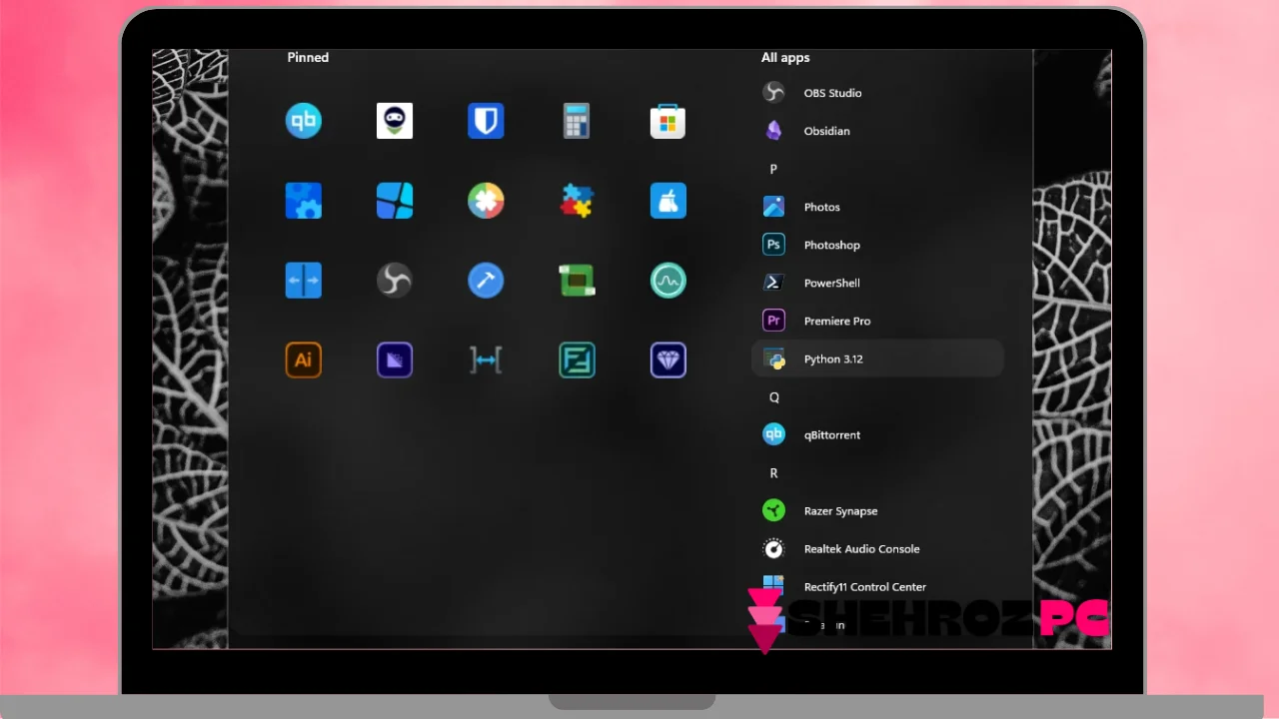This screenshot has width=1279, height=719.
Task: Launch Obsidian from the All apps list
Action: (x=877, y=131)
